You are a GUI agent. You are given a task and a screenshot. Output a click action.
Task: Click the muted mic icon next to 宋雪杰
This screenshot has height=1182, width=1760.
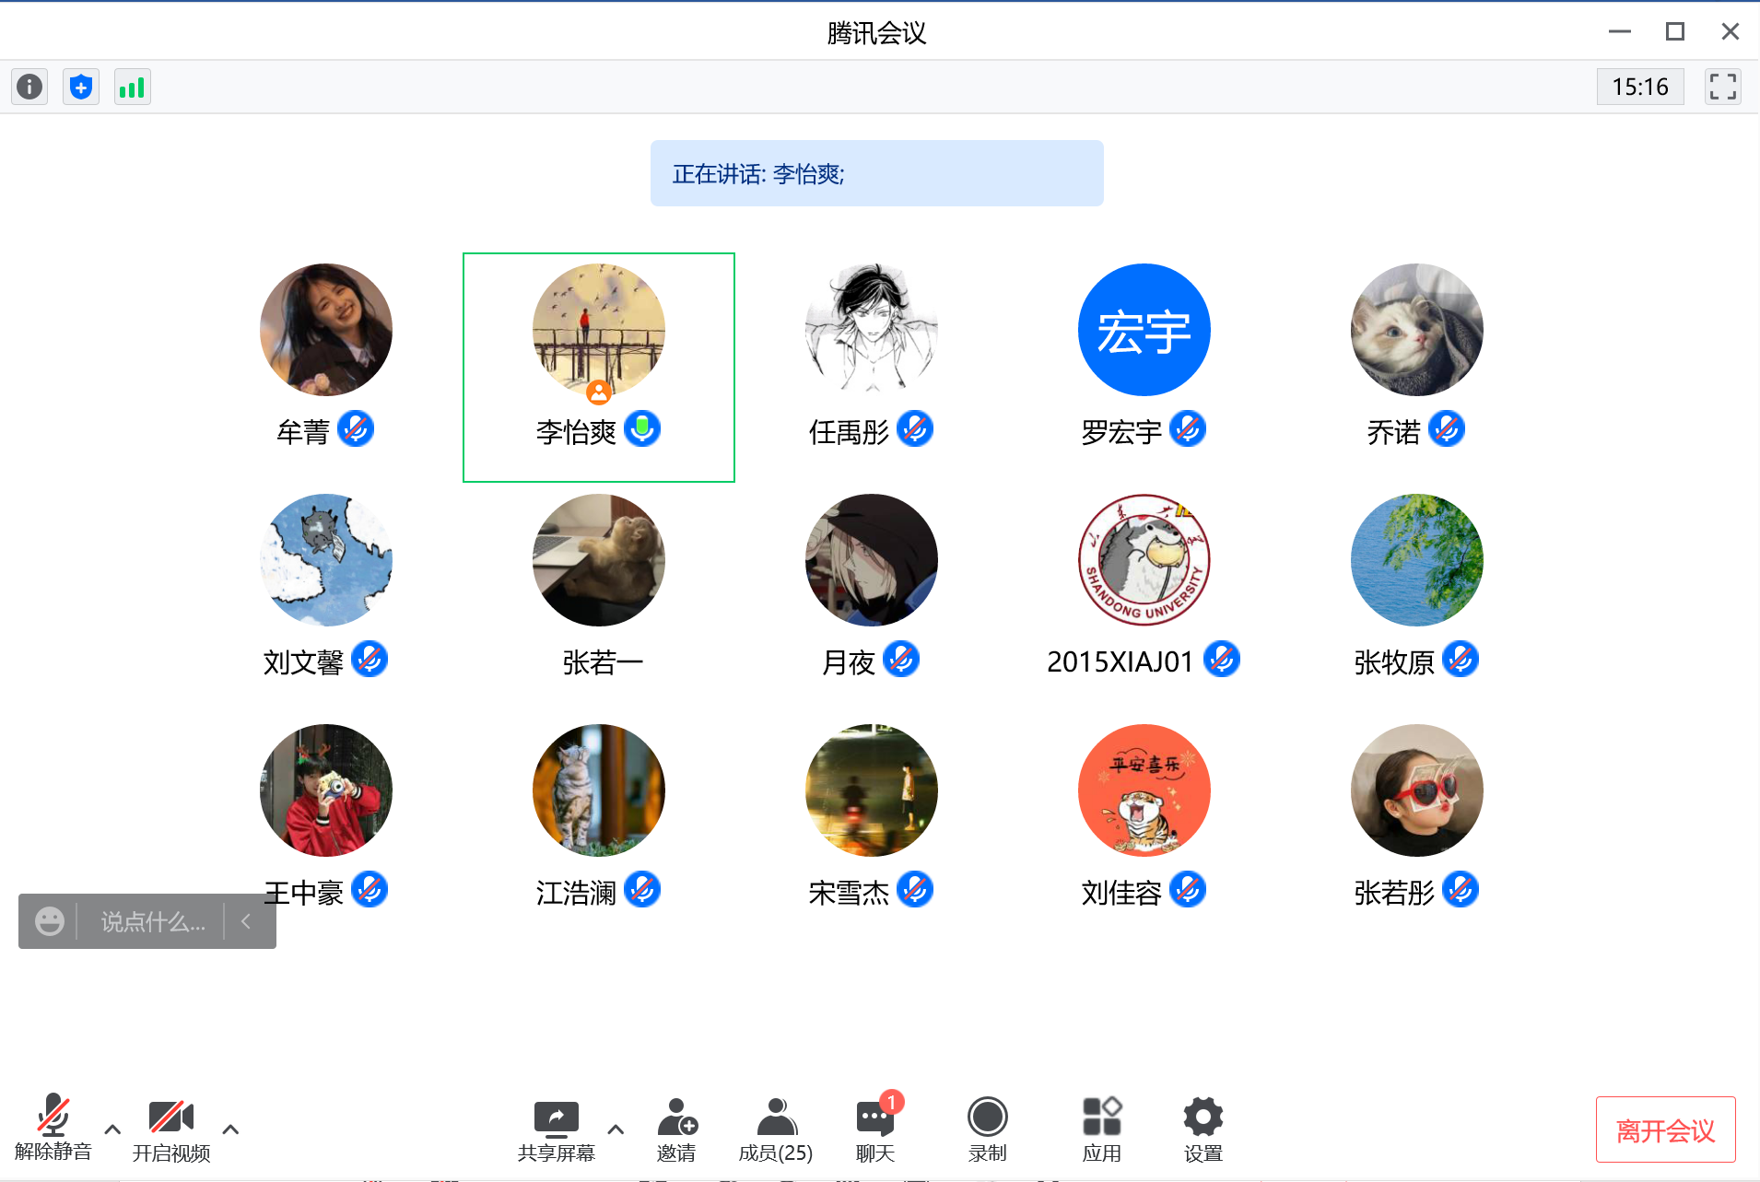click(915, 890)
